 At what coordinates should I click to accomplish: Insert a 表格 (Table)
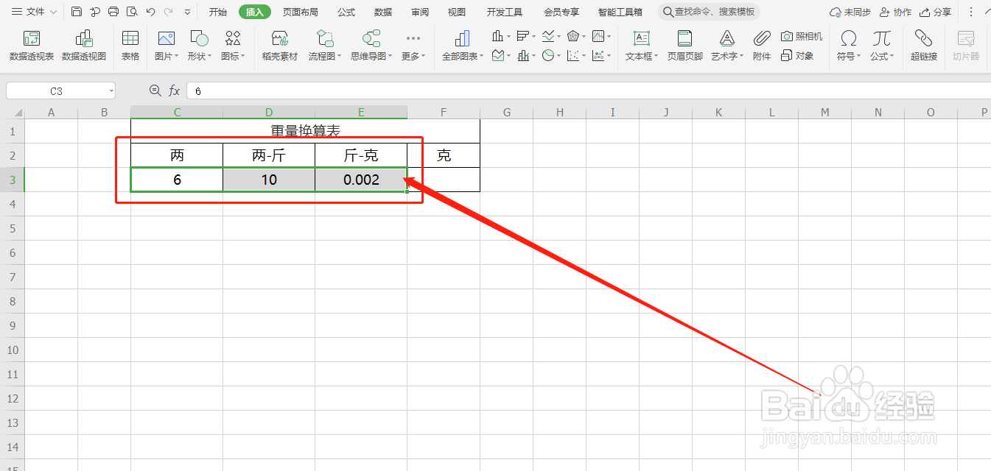(130, 44)
